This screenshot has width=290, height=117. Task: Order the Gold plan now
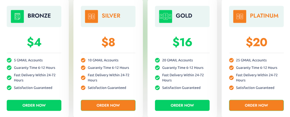[182, 105]
